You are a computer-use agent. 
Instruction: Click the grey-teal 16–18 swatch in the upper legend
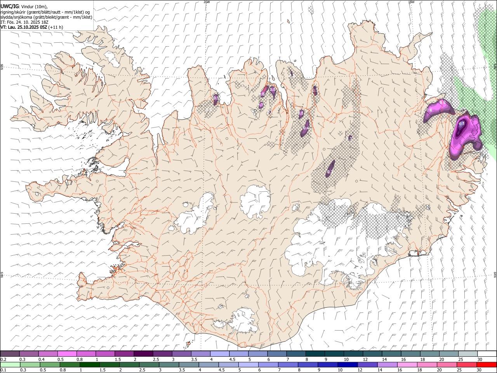pos(411,354)
